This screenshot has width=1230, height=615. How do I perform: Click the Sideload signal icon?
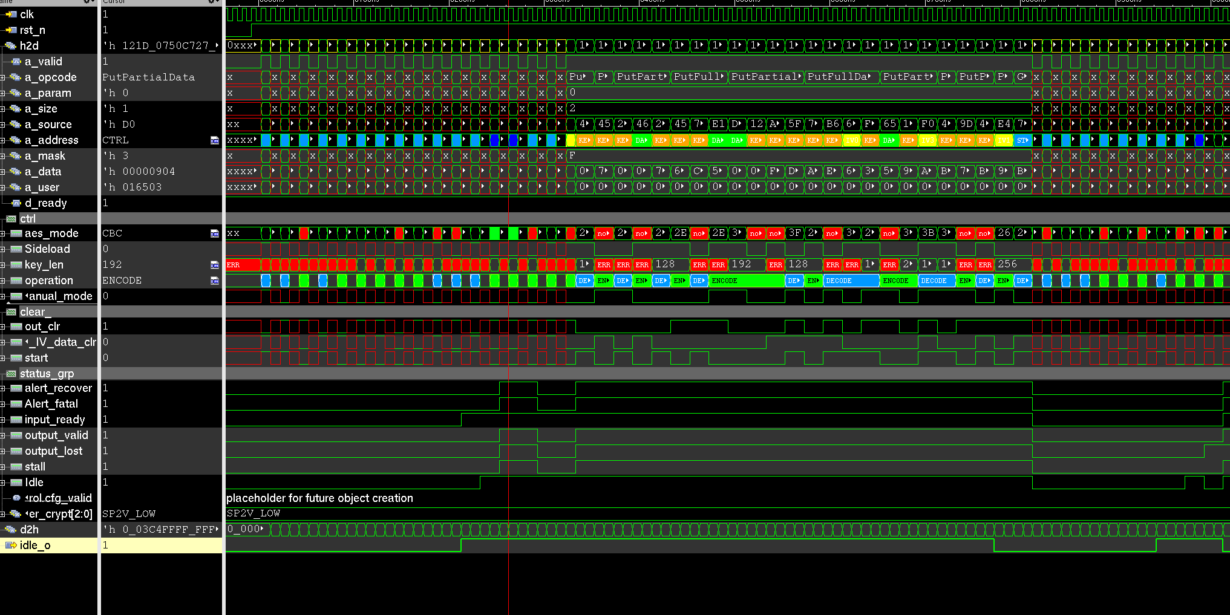click(16, 249)
